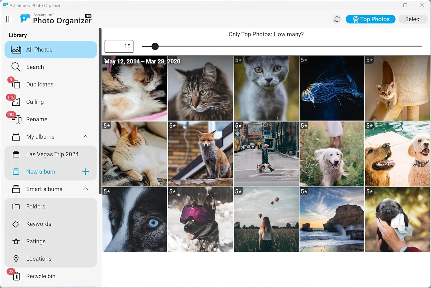Create a New album with the plus button

[x=85, y=172]
